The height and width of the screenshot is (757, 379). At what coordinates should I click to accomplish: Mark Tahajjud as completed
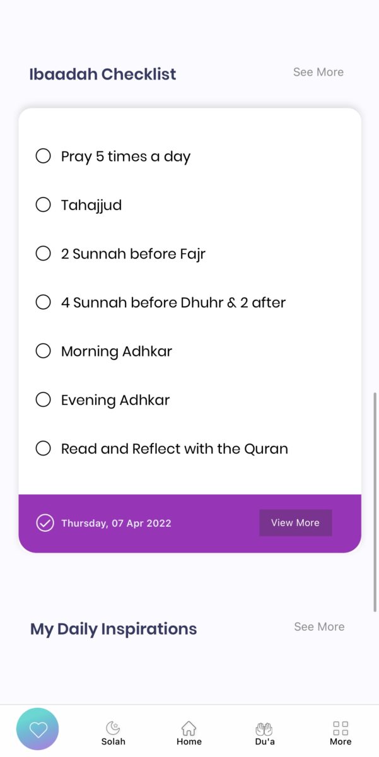click(x=43, y=204)
